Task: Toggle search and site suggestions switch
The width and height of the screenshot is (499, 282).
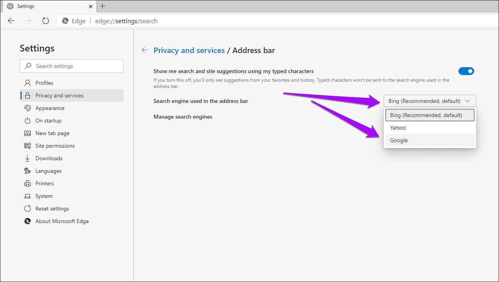Action: [466, 71]
